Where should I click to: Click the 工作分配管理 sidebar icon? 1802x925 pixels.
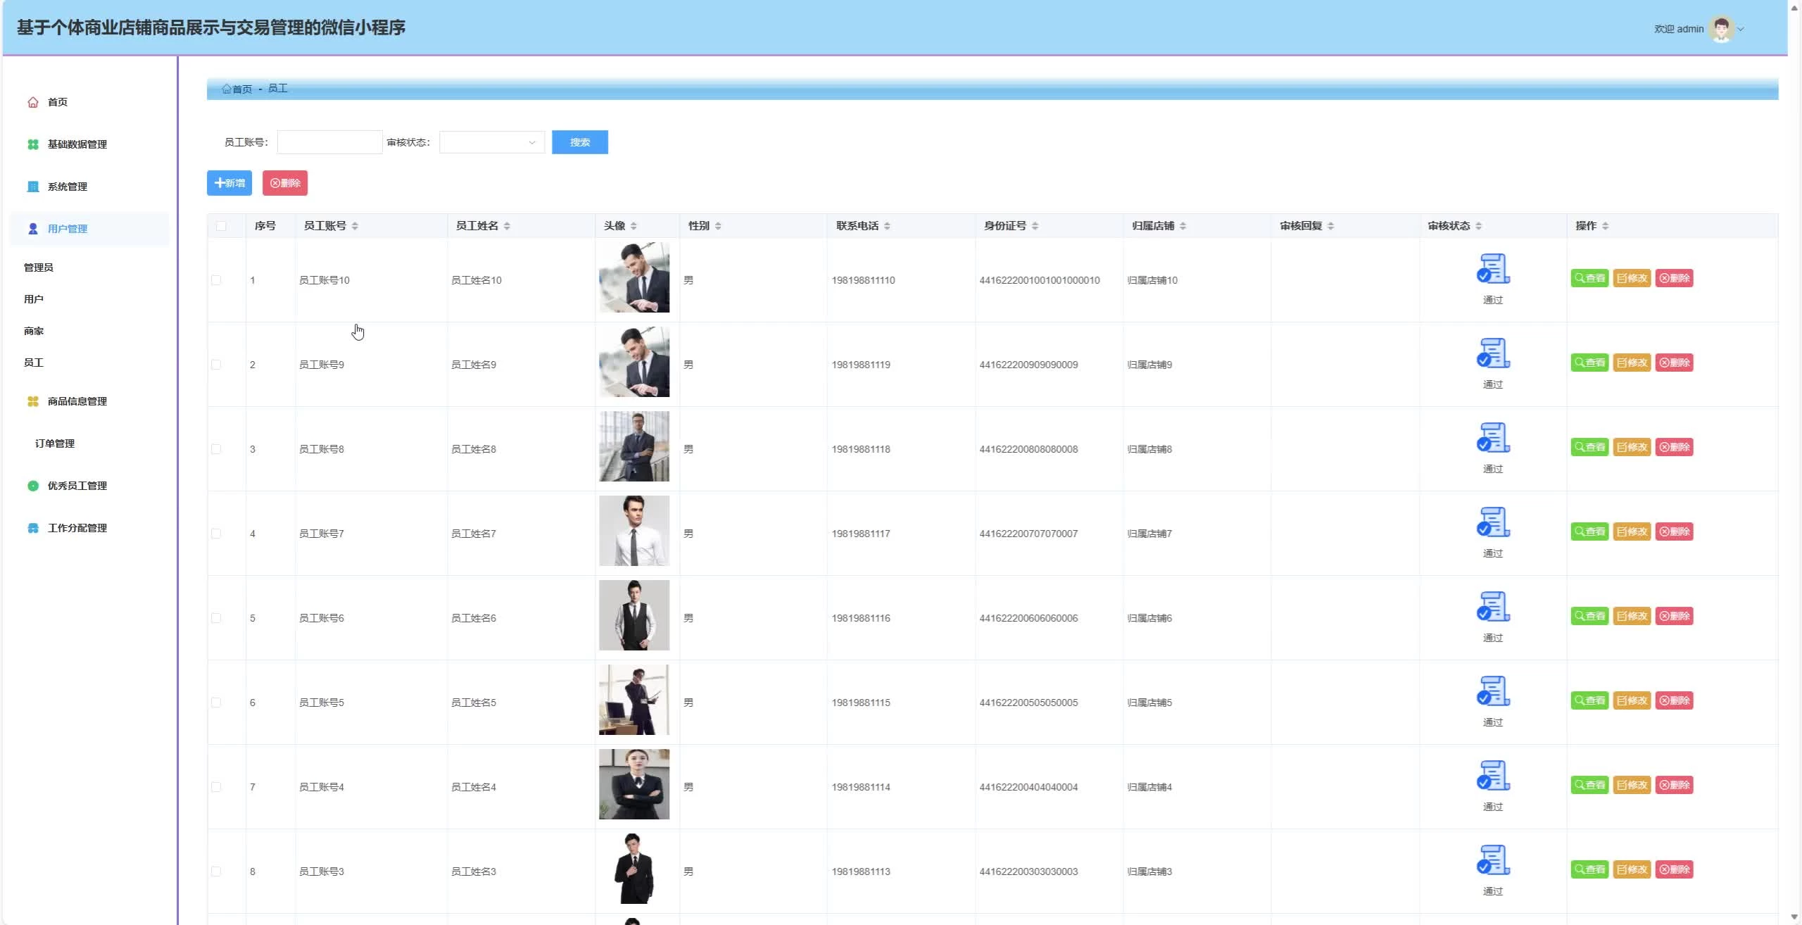coord(33,528)
